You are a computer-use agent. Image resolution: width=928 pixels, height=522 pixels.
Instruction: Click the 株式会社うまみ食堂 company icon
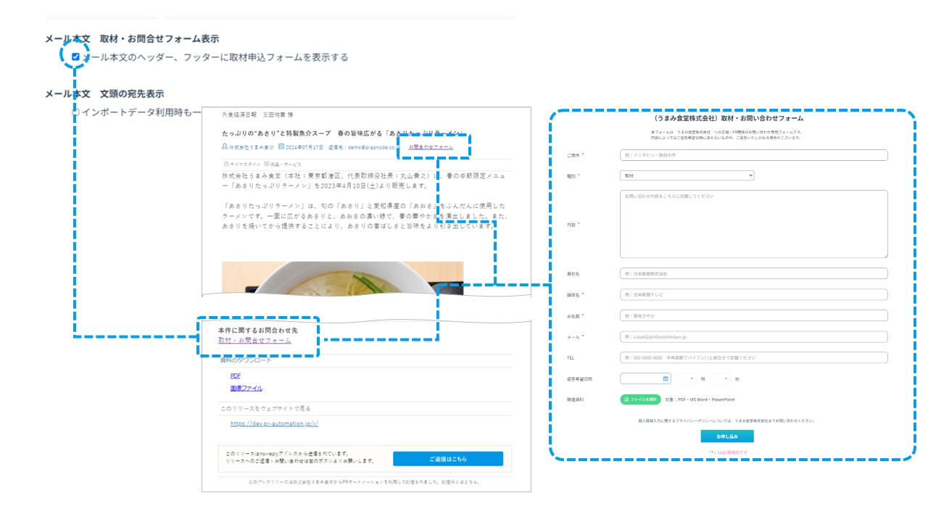click(x=225, y=146)
